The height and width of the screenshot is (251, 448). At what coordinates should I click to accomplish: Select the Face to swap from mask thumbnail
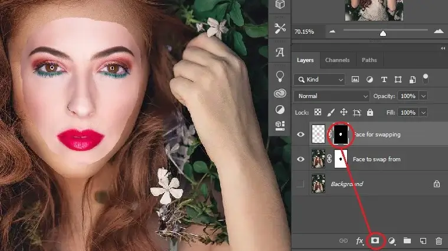pos(341,159)
